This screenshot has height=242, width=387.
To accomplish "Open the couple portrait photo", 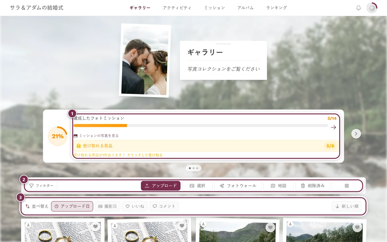I will tap(145, 60).
